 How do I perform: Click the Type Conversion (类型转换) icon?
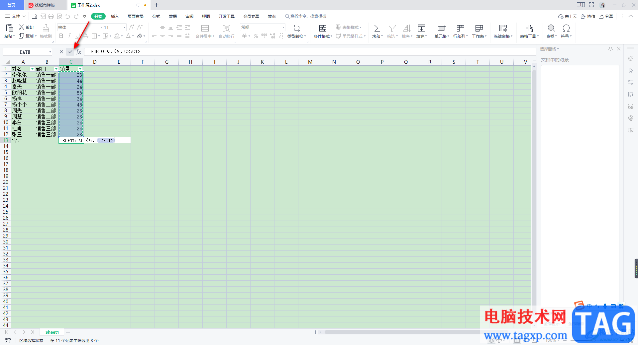[297, 28]
